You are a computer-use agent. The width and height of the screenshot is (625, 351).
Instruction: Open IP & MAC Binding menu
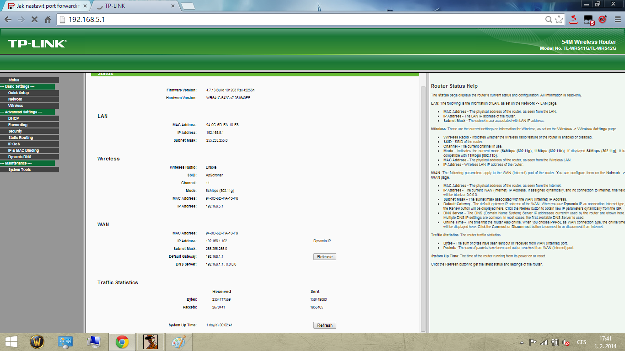pyautogui.click(x=29, y=150)
